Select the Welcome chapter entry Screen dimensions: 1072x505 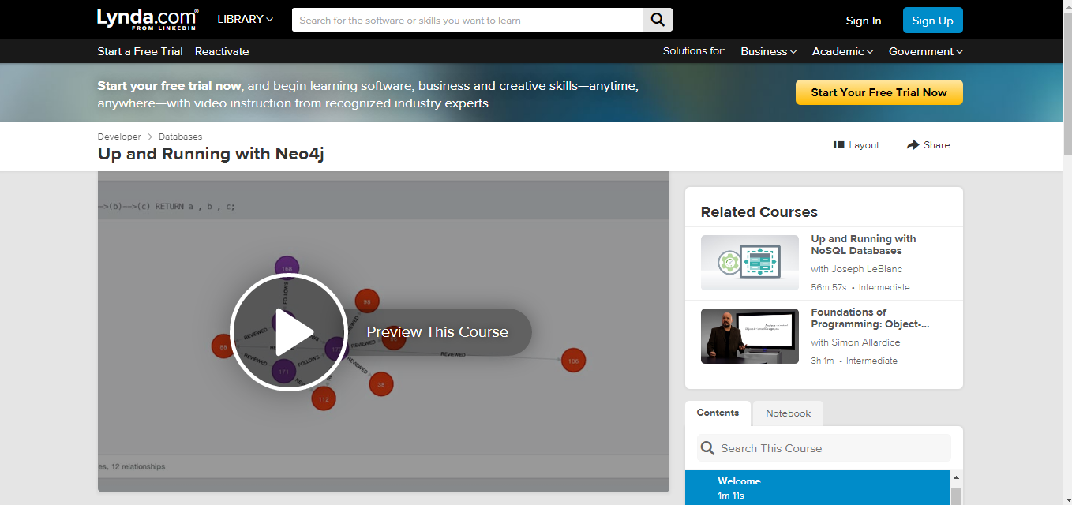[x=817, y=488]
